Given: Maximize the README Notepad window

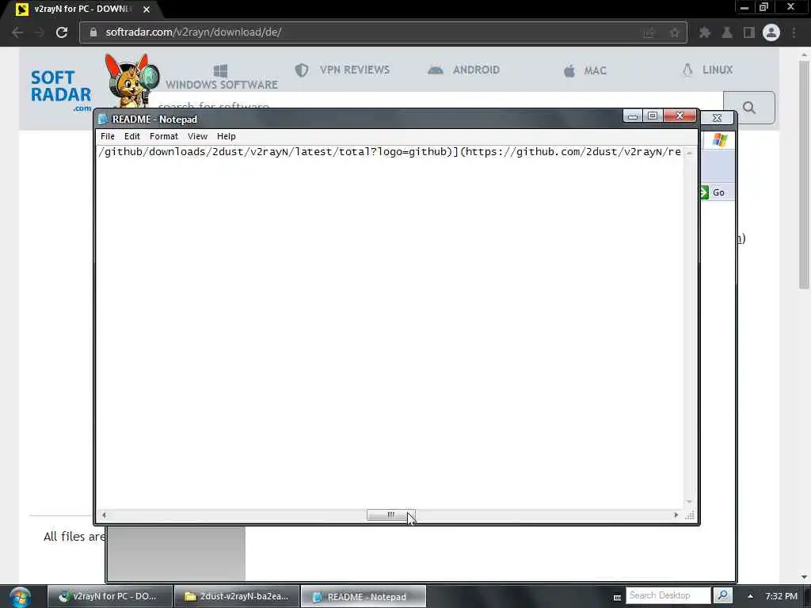Looking at the screenshot, I should coord(653,116).
